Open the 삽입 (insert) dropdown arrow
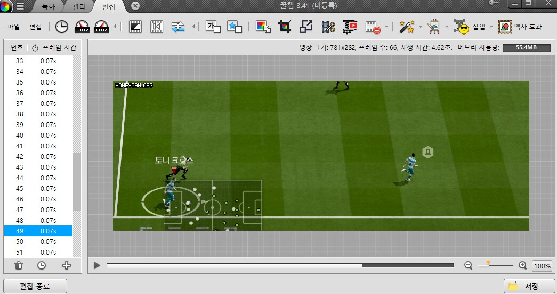 (491, 26)
